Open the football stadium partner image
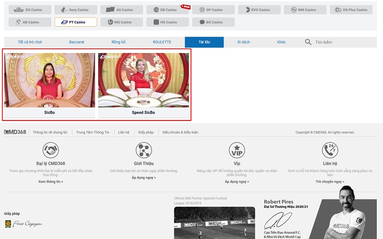The width and height of the screenshot is (383, 239). [x=214, y=223]
